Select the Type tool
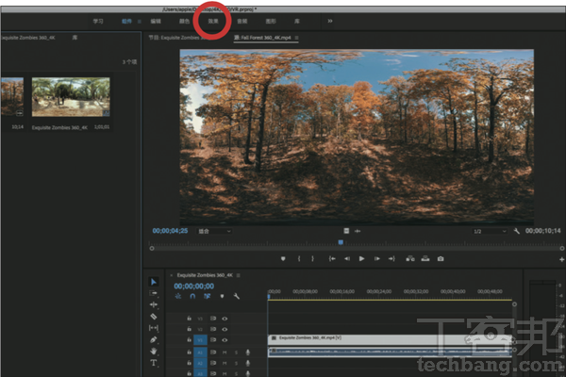Image resolution: width=566 pixels, height=377 pixels. point(154,363)
